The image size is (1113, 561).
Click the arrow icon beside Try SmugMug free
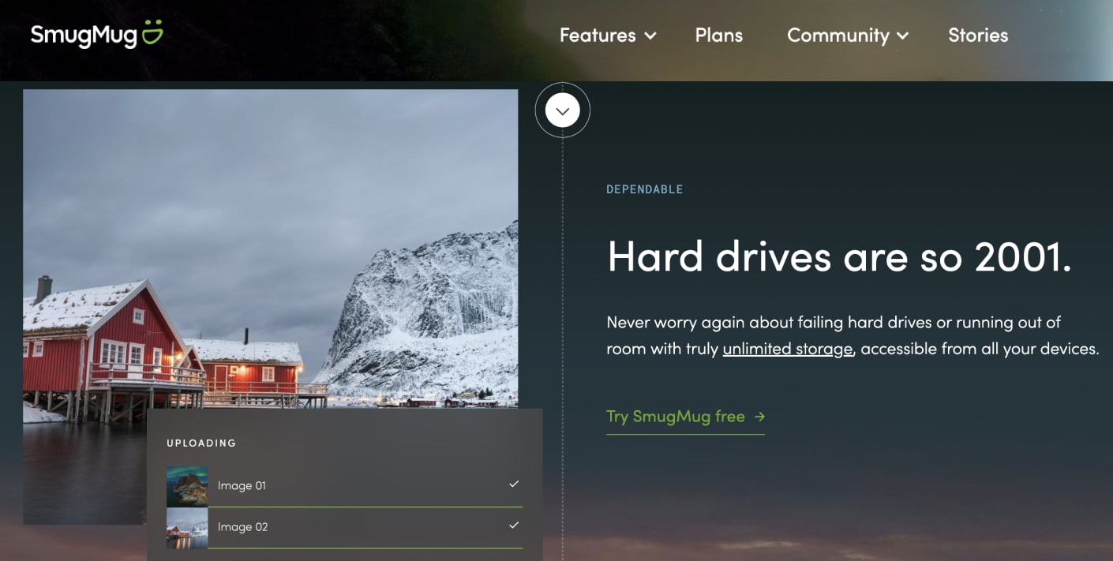(759, 417)
